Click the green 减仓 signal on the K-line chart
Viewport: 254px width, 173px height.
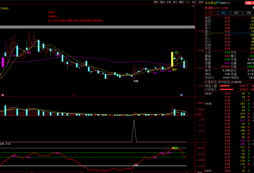click(176, 52)
